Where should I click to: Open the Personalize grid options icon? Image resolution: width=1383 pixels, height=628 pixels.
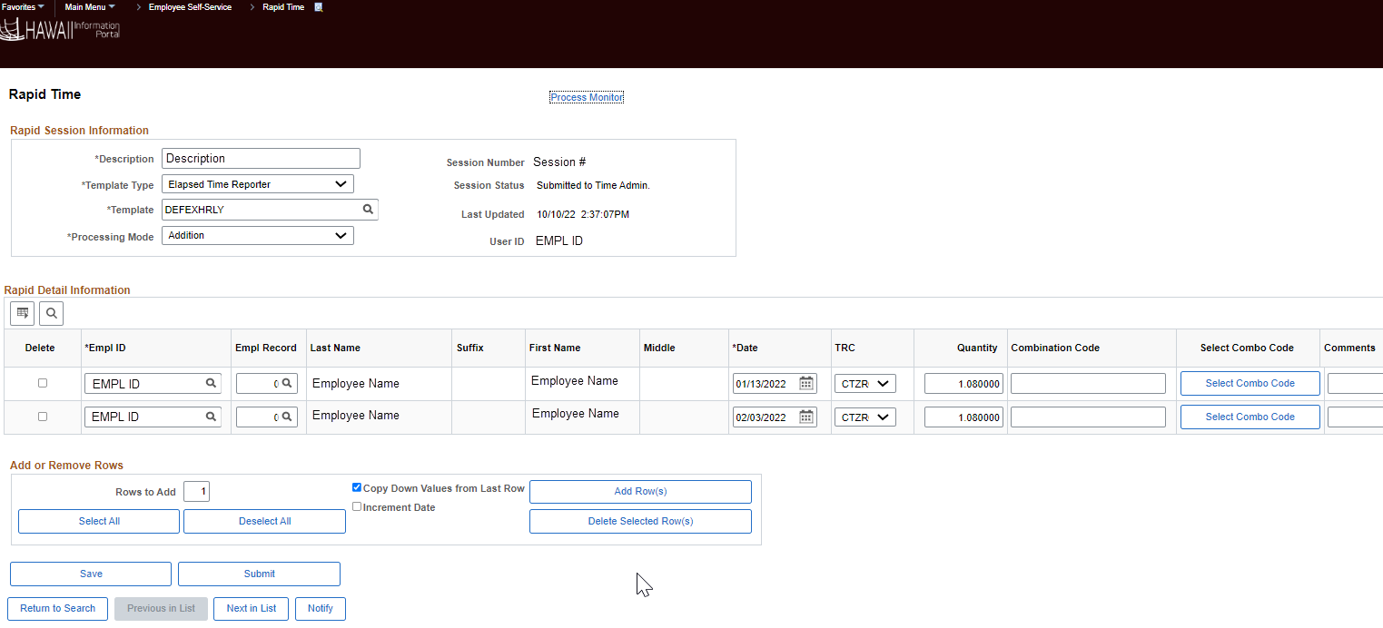(22, 313)
